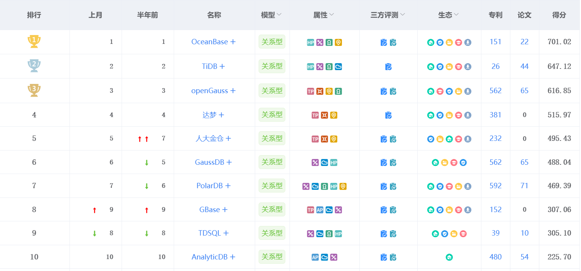Viewport: 581px width, 271px height.
Task: Click the 得分 column header
Action: [x=559, y=15]
